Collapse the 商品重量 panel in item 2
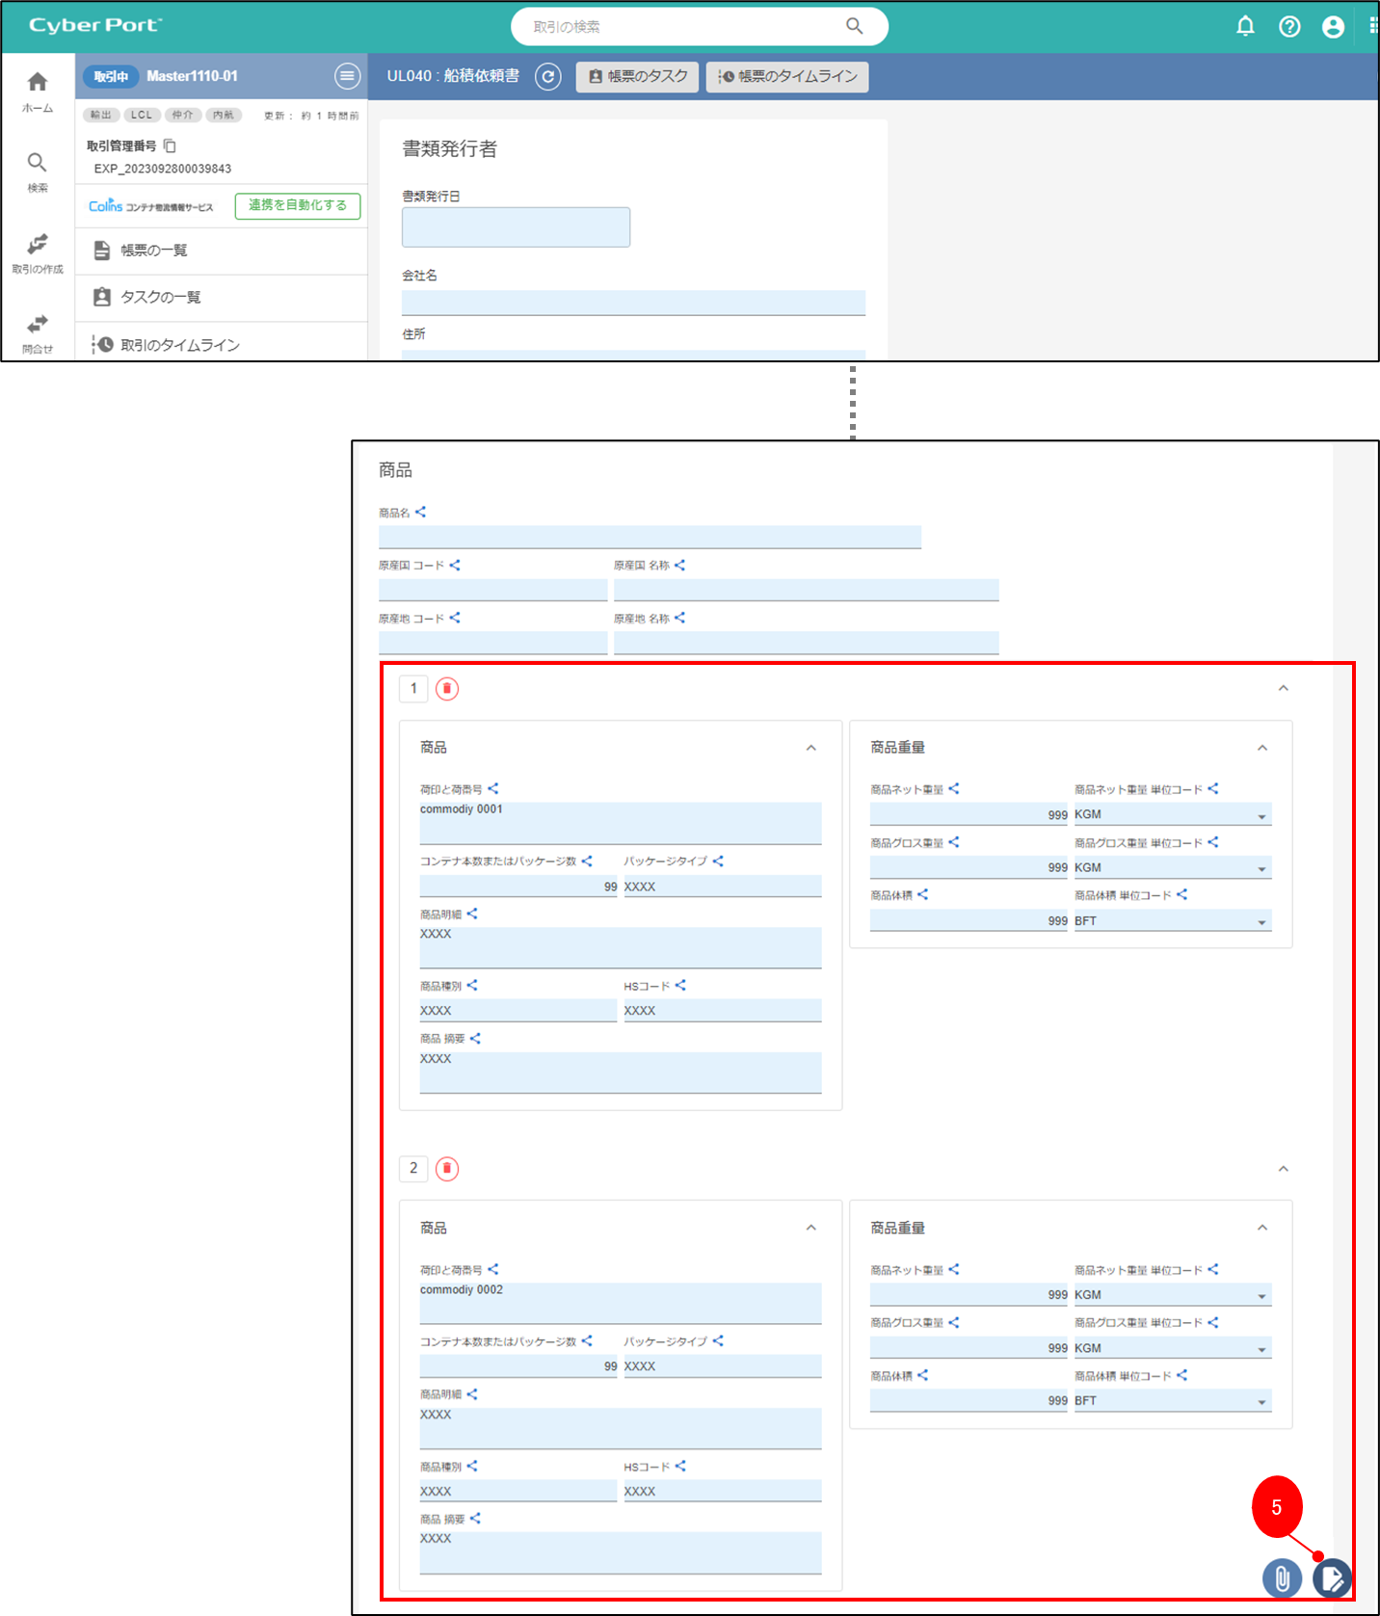Viewport: 1380px width, 1616px height. click(1262, 1228)
